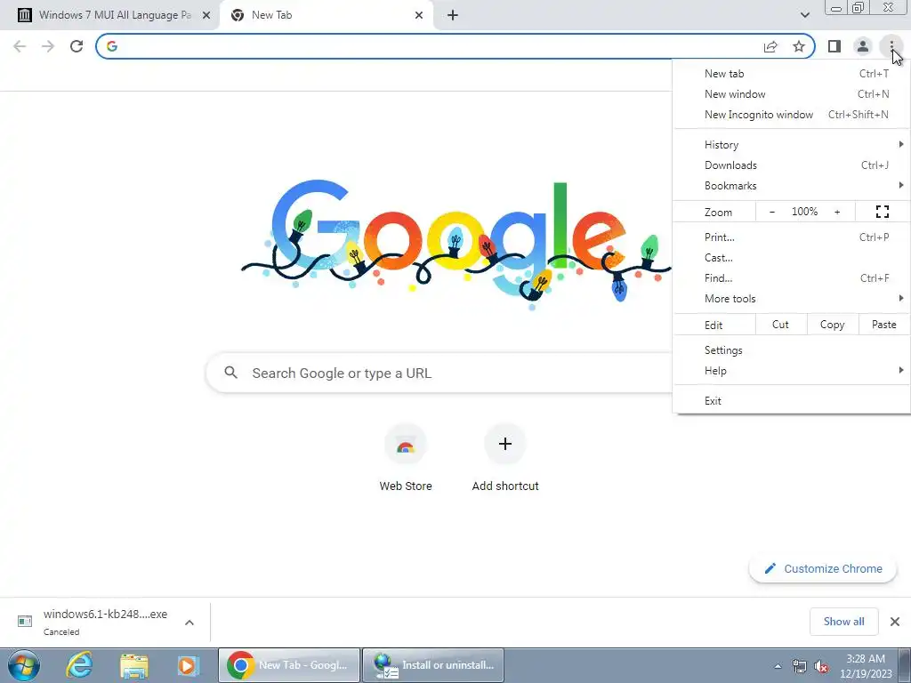
Task: Share this page icon in address bar
Action: pos(770,46)
